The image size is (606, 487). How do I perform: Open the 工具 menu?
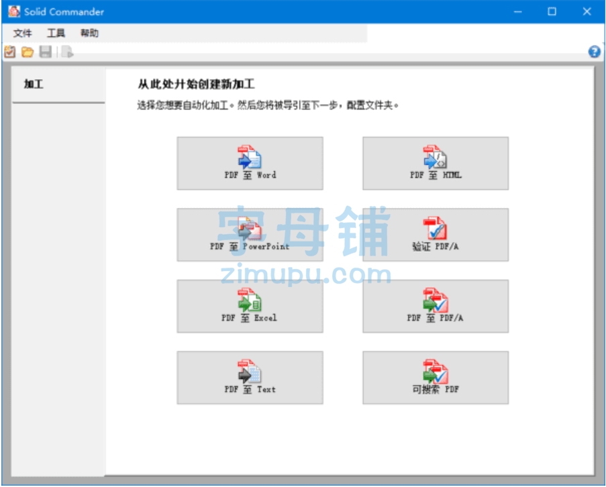(x=56, y=34)
